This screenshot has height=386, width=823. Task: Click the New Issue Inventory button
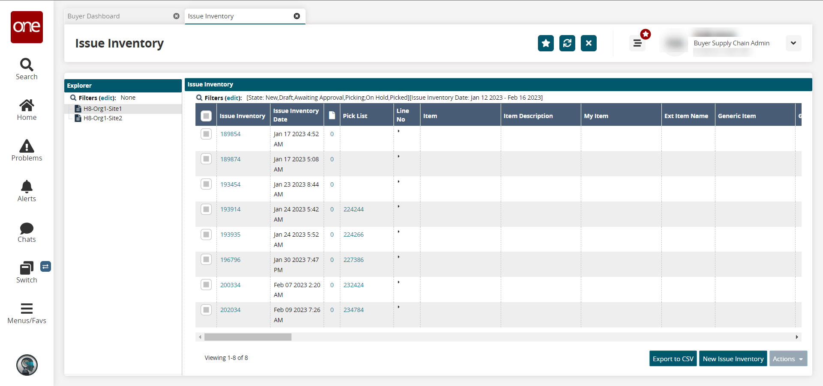pos(733,359)
